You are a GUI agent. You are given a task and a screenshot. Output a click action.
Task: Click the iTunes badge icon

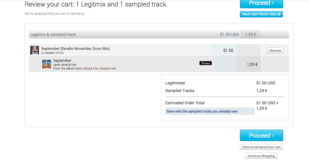tap(205, 63)
